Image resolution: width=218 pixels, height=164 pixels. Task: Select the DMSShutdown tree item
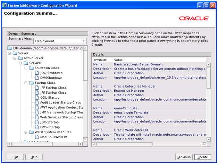pyautogui.click(x=51, y=78)
